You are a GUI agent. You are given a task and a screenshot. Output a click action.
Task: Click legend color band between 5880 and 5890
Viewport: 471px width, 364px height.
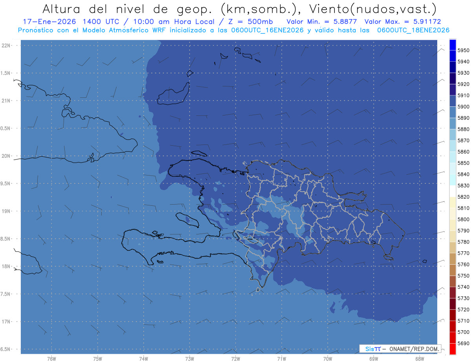point(453,124)
